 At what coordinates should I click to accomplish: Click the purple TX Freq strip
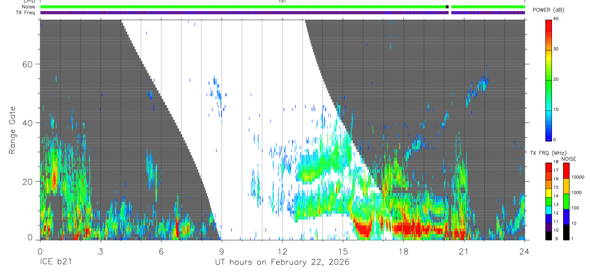pyautogui.click(x=283, y=12)
